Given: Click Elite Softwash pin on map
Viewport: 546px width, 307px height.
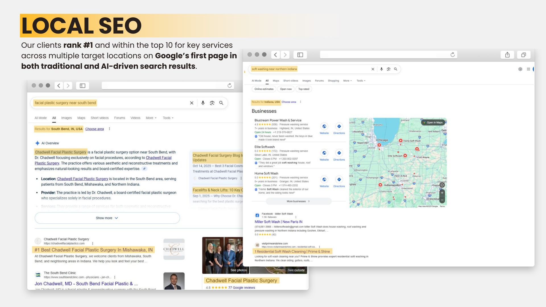Looking at the screenshot, I should 405,155.
